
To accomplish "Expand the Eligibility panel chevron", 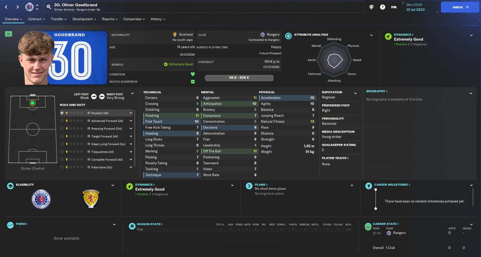I will point(113,185).
